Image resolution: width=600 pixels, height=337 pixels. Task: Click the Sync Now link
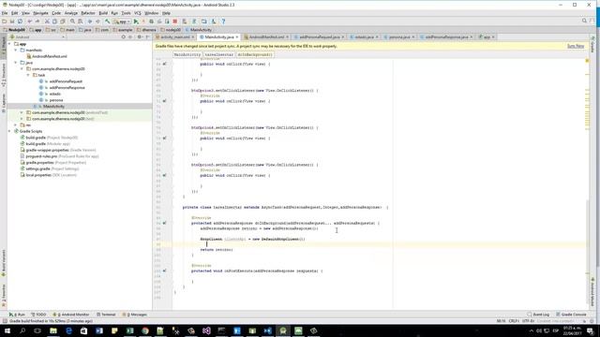click(576, 46)
